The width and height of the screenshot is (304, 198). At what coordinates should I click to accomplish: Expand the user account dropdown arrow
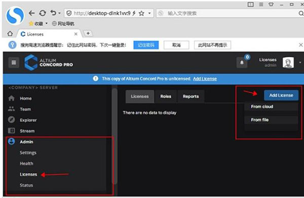tap(300, 63)
